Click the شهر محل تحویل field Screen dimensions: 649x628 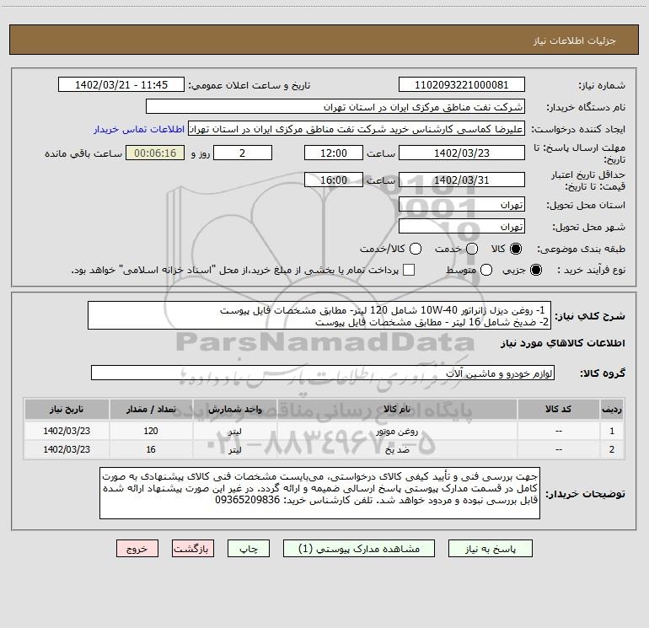462,227
